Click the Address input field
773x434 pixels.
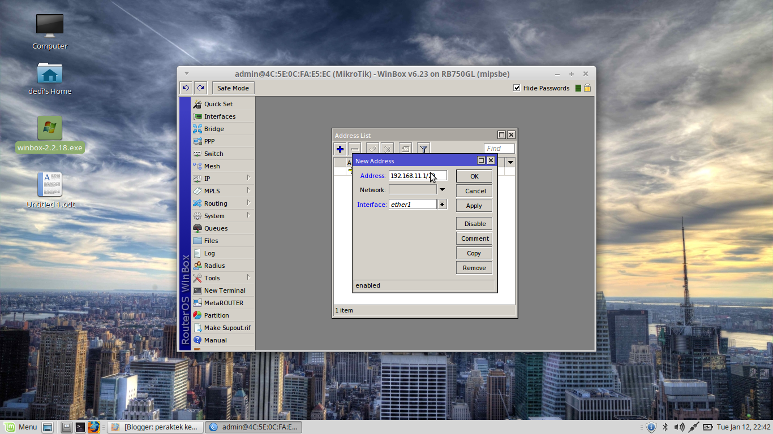coord(418,176)
